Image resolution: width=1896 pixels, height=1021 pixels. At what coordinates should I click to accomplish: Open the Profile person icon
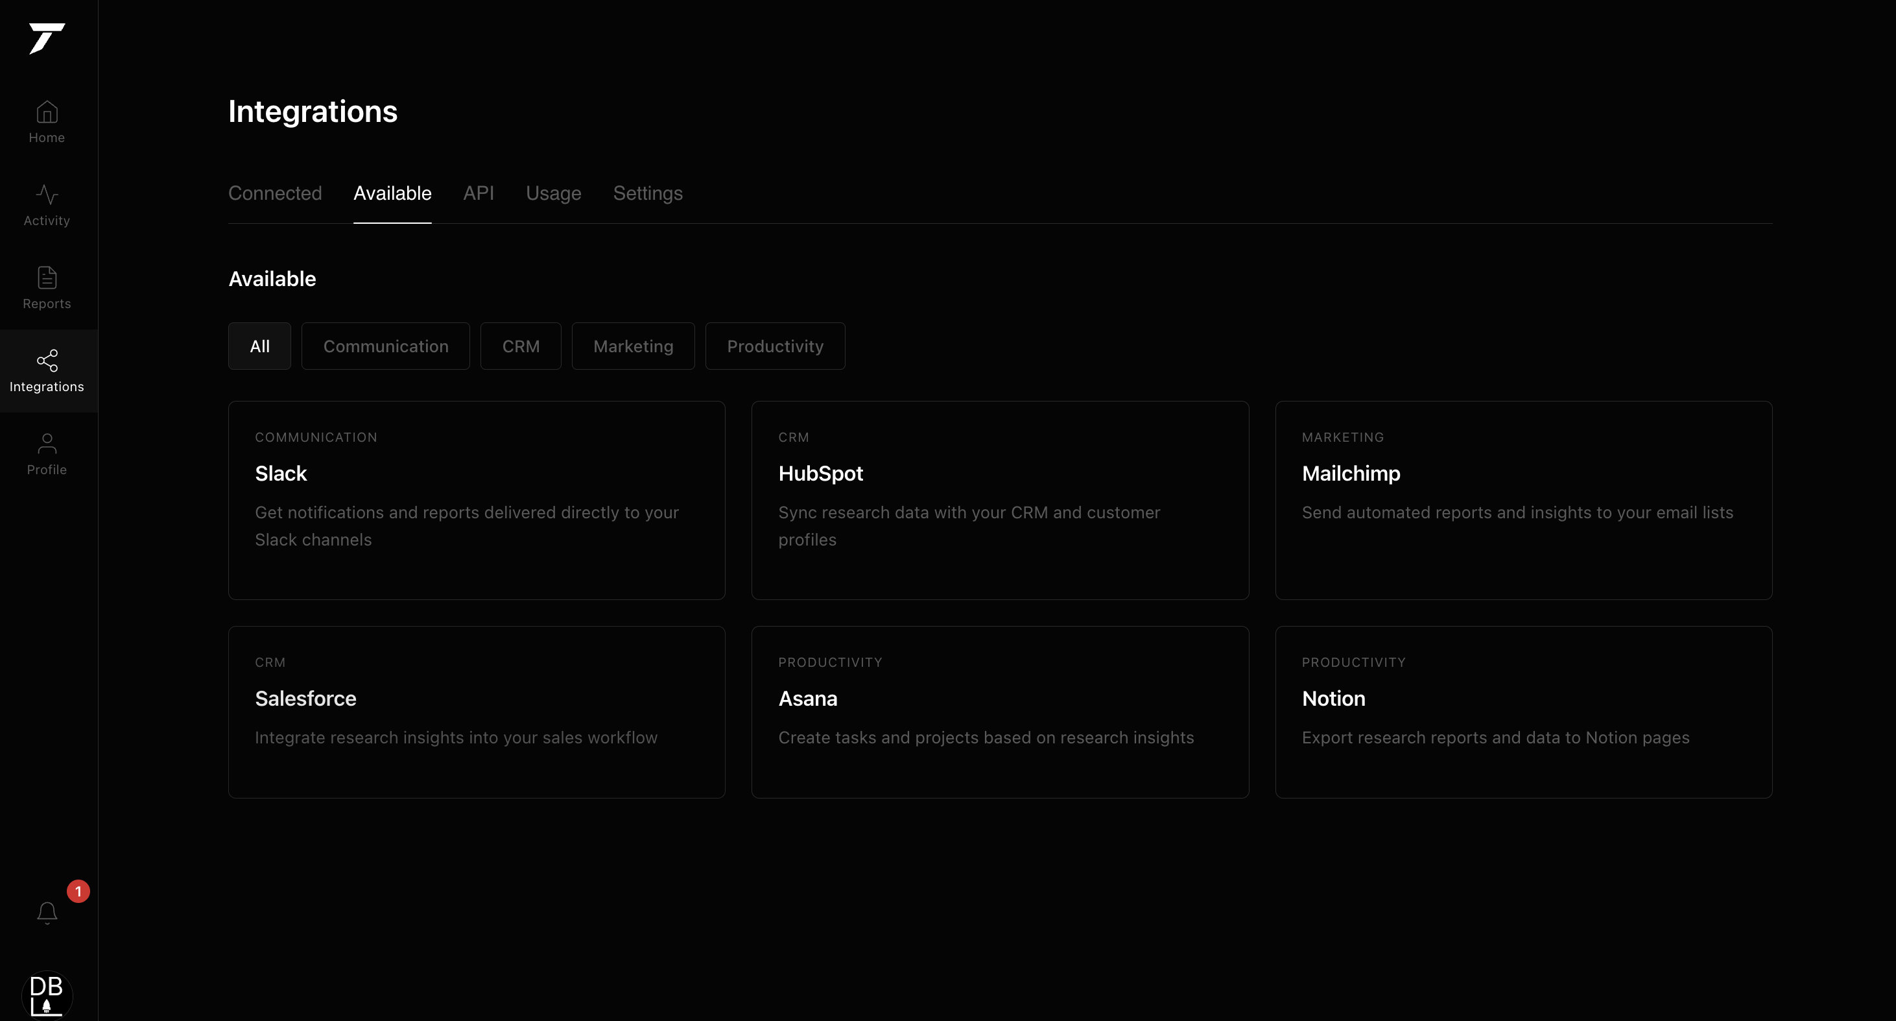point(47,443)
